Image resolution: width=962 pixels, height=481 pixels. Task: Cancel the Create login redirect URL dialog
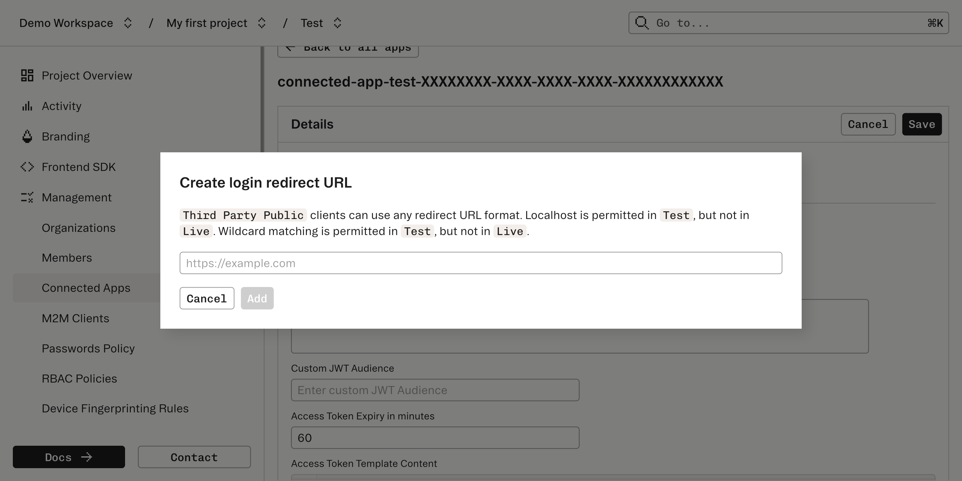(x=207, y=298)
